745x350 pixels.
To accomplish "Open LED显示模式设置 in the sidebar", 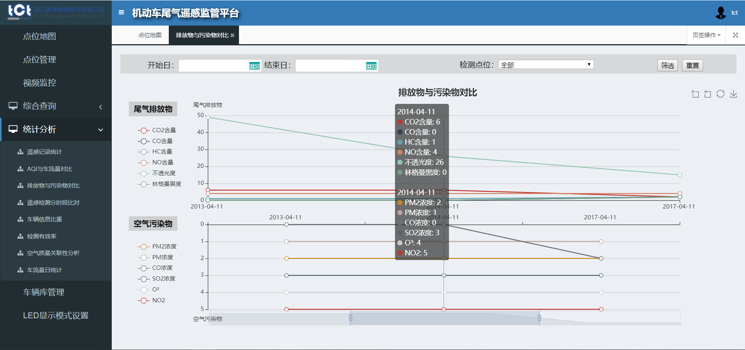I will point(56,315).
